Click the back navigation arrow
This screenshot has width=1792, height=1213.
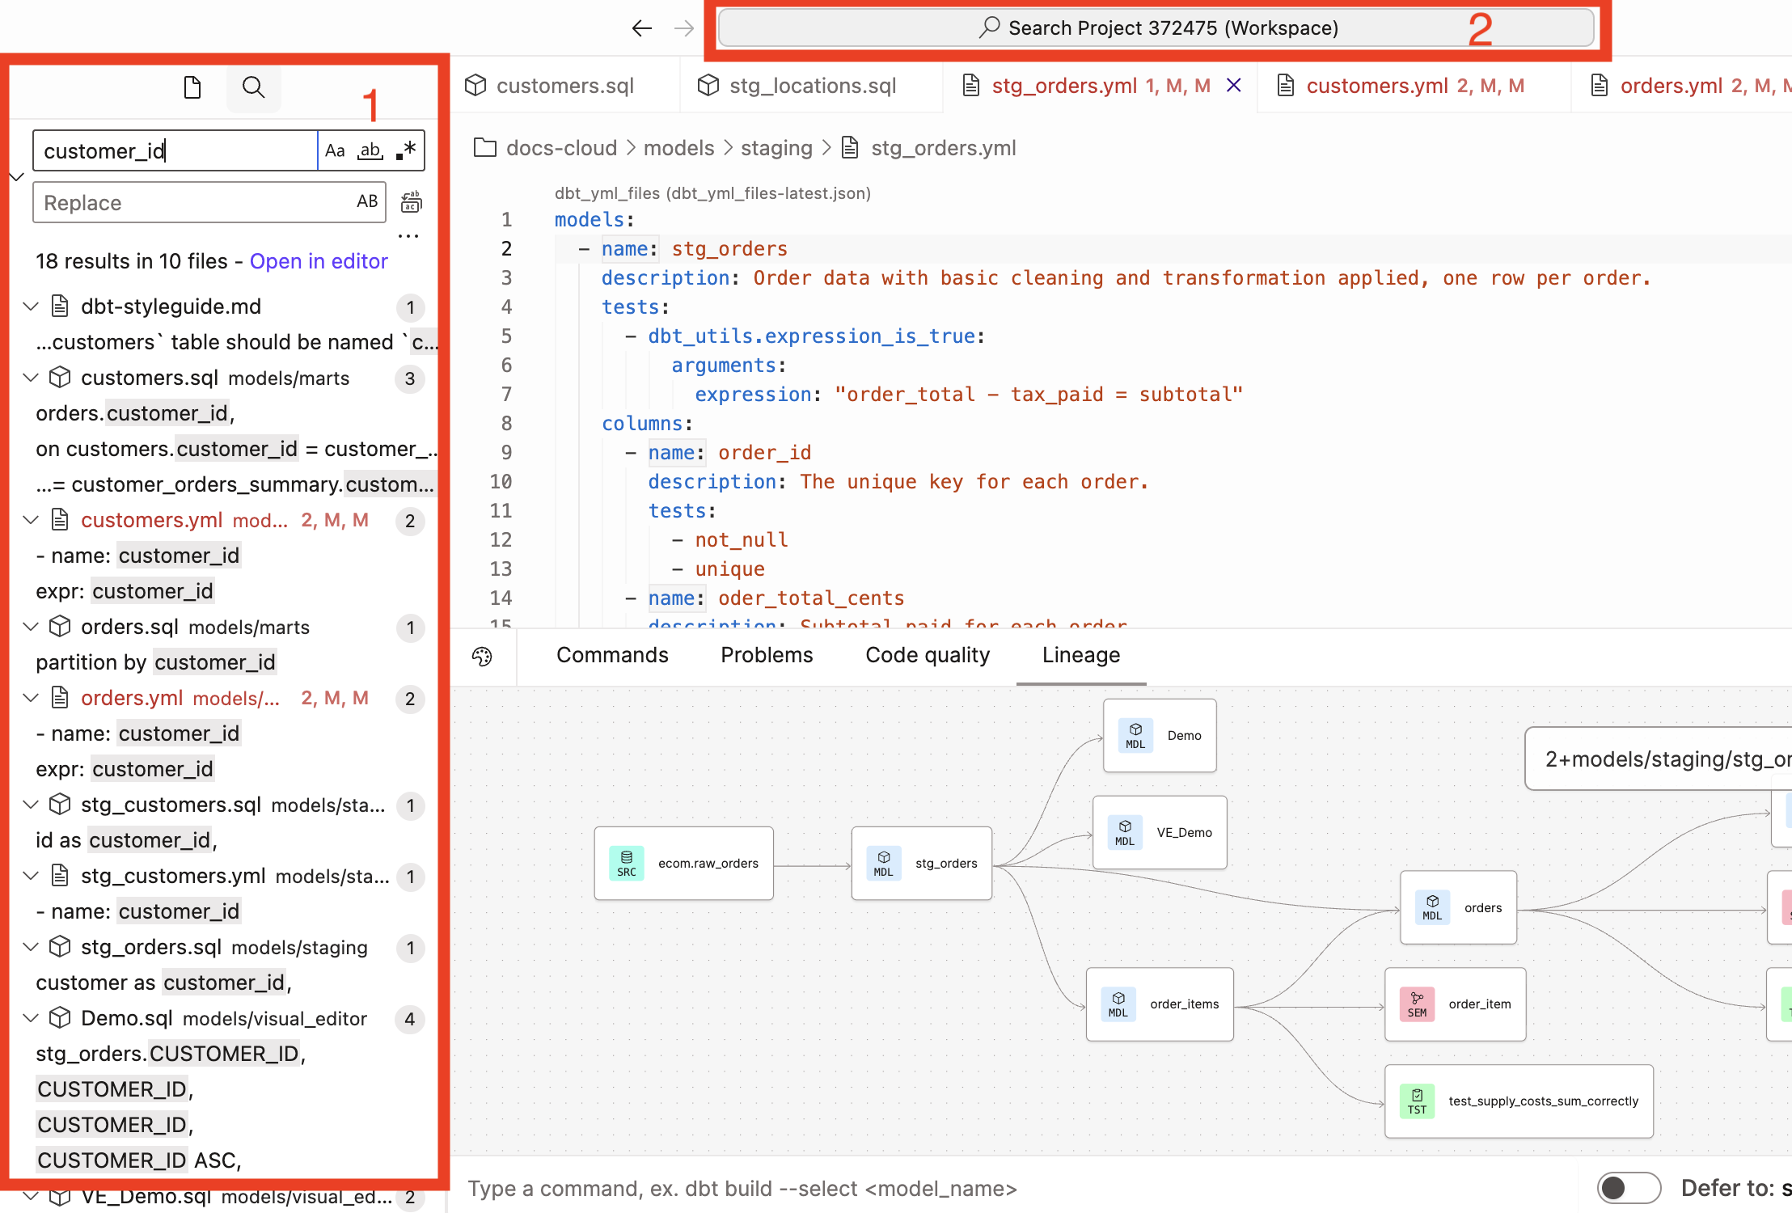click(x=641, y=27)
